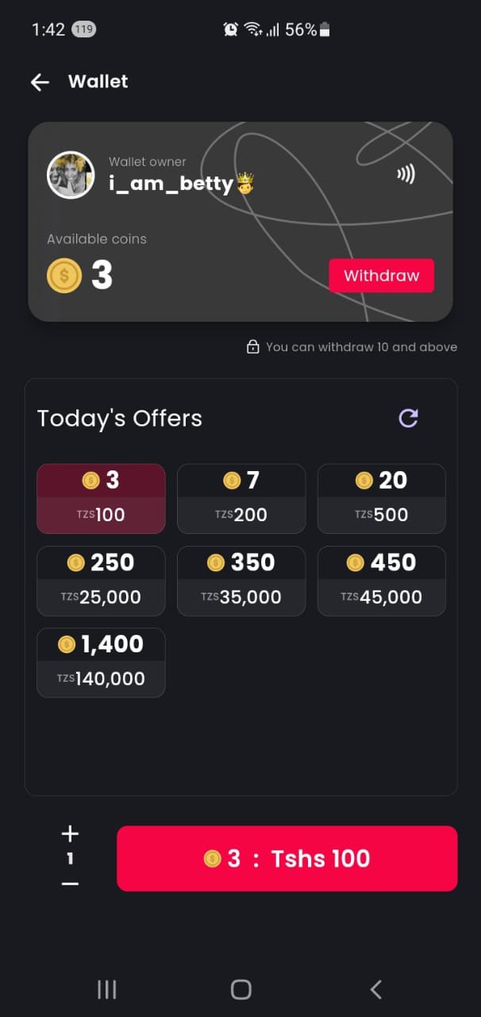This screenshot has height=1017, width=481.
Task: Open the wallet owner's profile picture
Action: pos(71,175)
